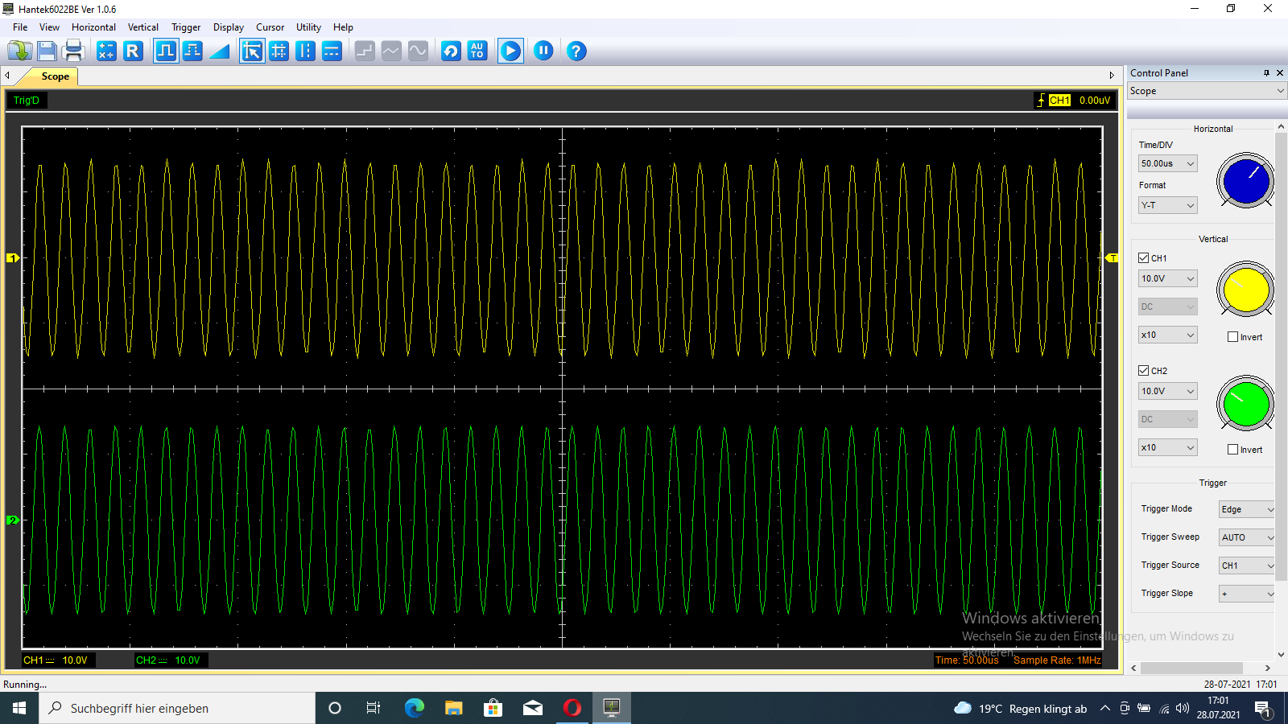Viewport: 1288px width, 724px height.
Task: Open the CH2 10.0V volts dropdown
Action: 1167,391
